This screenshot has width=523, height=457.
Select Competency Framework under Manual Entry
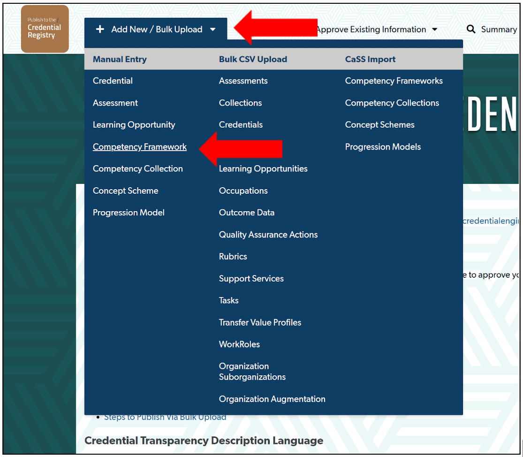[x=139, y=146]
